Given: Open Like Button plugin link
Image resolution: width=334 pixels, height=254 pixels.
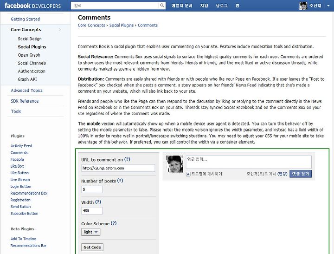Looking at the screenshot, I should coord(19,173).
